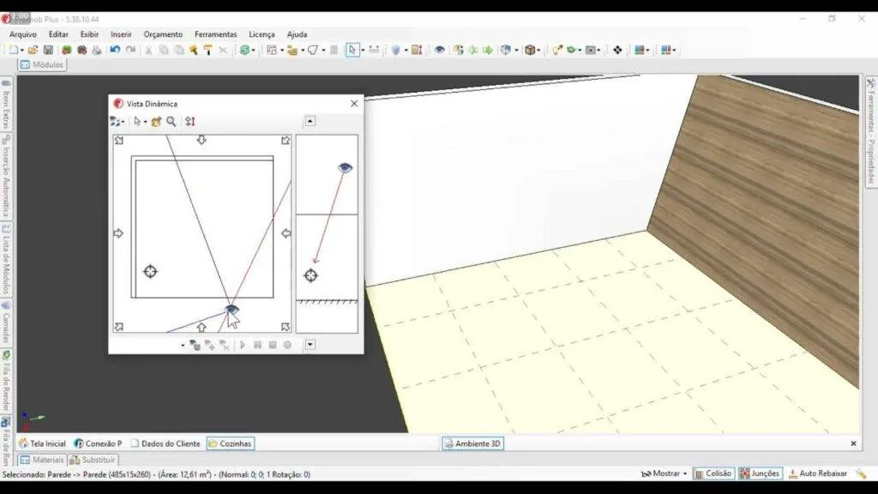This screenshot has height=494, width=878.
Task: Activate the selection arrow tool
Action: 352,50
